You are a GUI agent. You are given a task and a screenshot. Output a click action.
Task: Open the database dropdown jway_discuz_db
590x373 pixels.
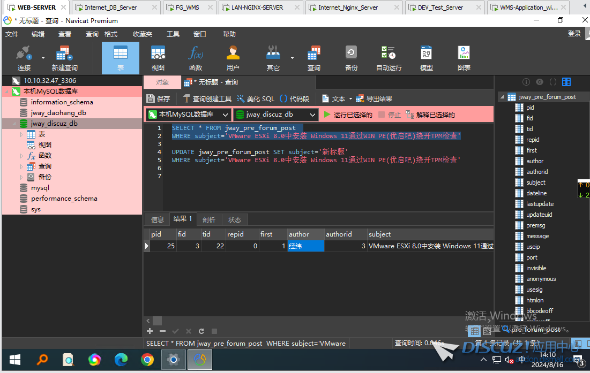[276, 115]
